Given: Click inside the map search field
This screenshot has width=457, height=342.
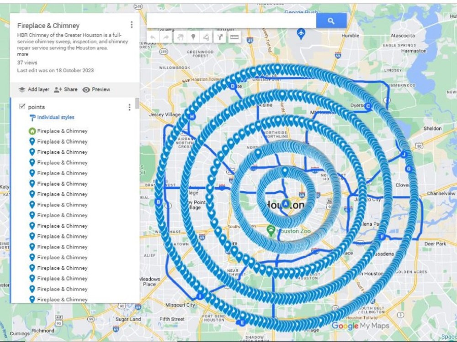Looking at the screenshot, I should pos(231,21).
